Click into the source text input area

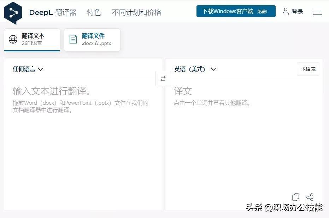click(83, 144)
